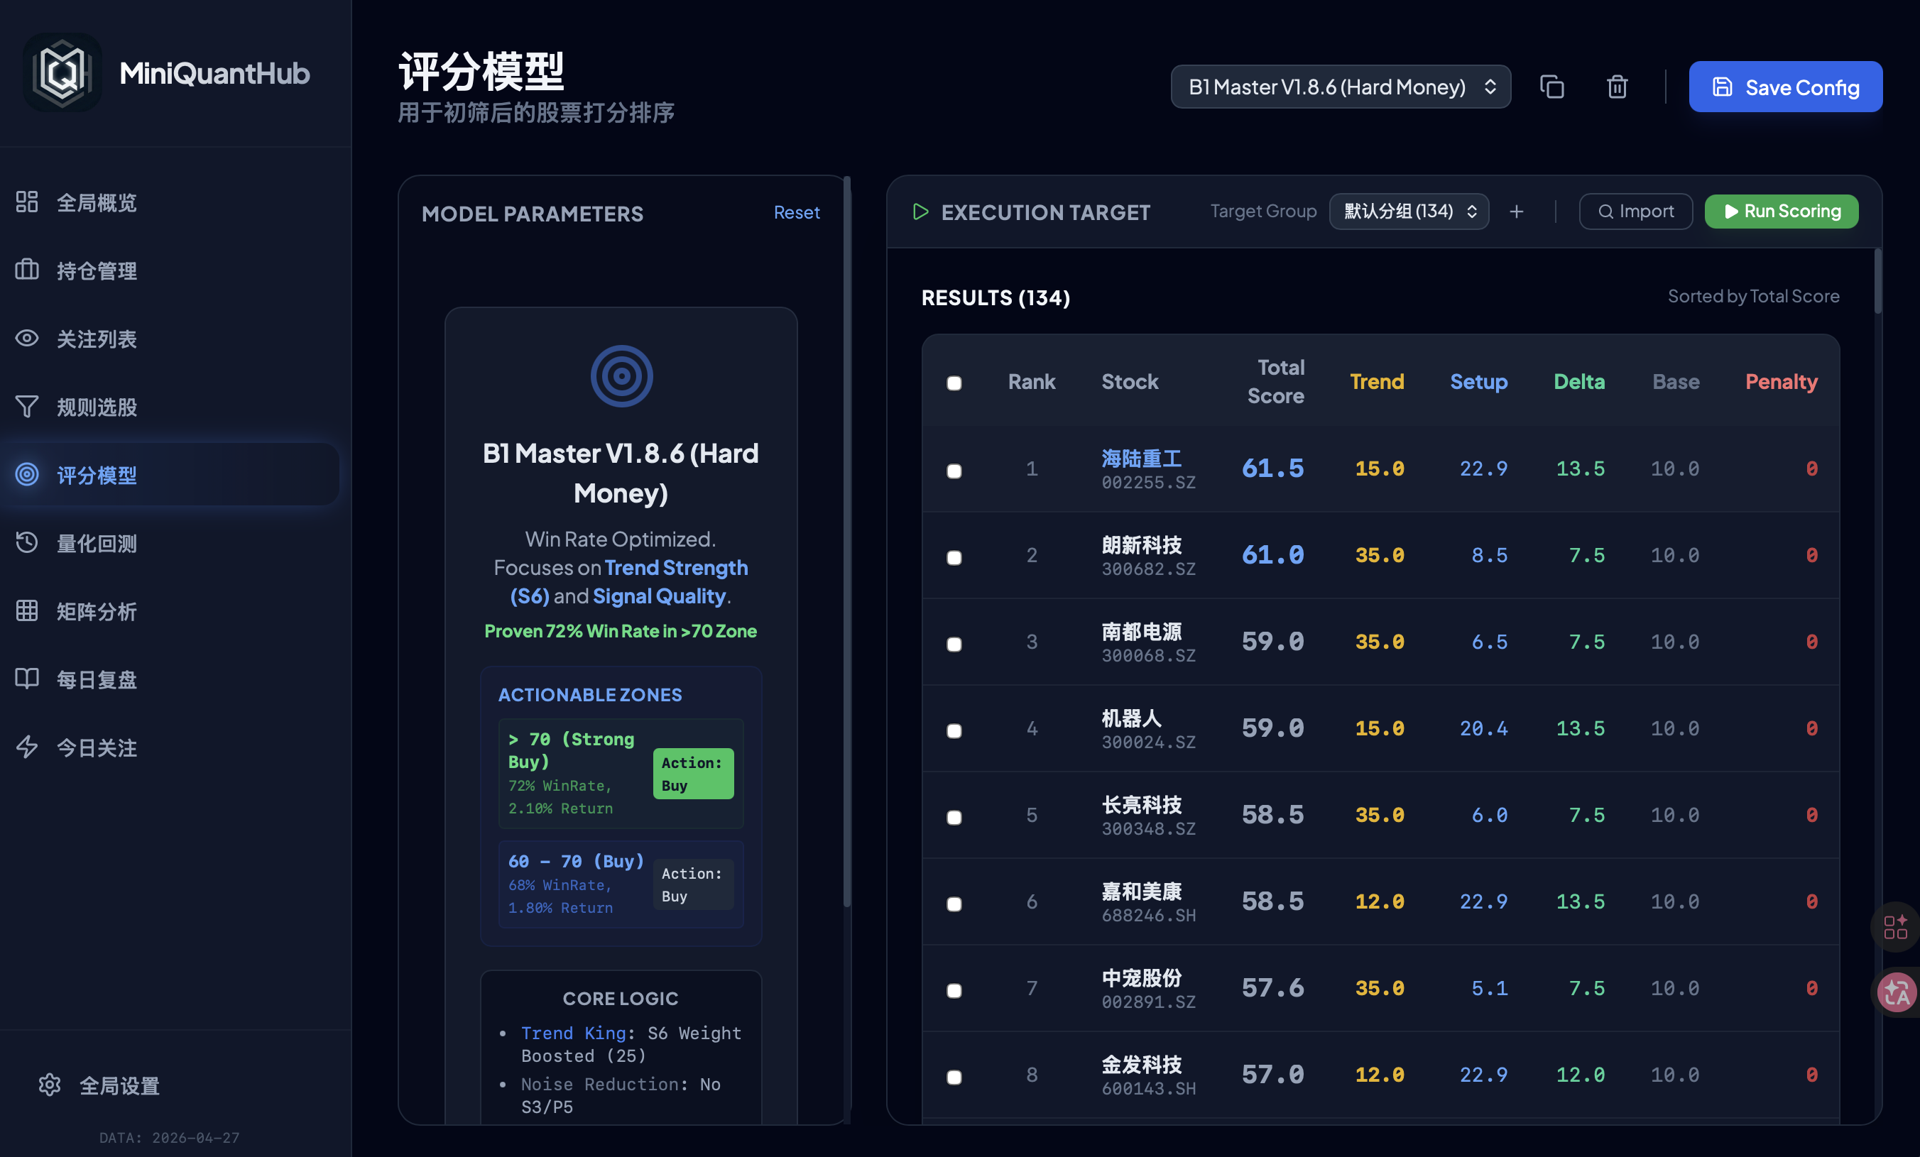Click the RESULTS (134) heading
The width and height of the screenshot is (1920, 1157).
click(995, 297)
